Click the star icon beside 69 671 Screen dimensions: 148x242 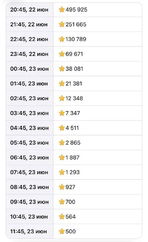(x=61, y=54)
